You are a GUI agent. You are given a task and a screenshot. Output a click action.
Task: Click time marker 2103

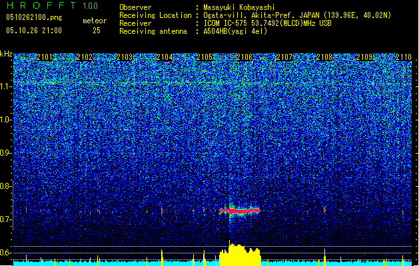pyautogui.click(x=125, y=57)
